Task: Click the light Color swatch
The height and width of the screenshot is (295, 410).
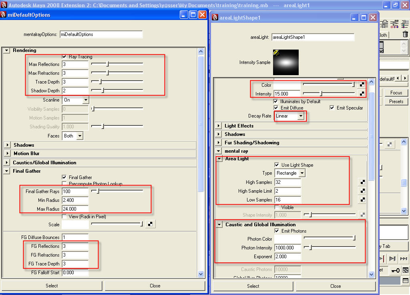Action: pyautogui.click(x=287, y=85)
